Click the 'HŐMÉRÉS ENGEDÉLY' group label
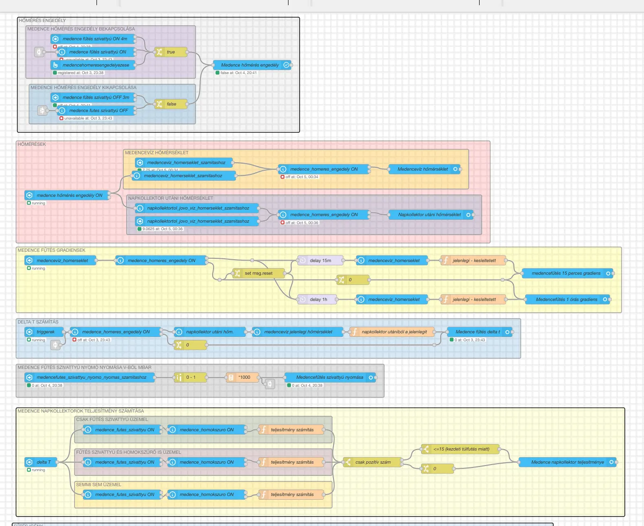644x526 pixels. [x=42, y=21]
